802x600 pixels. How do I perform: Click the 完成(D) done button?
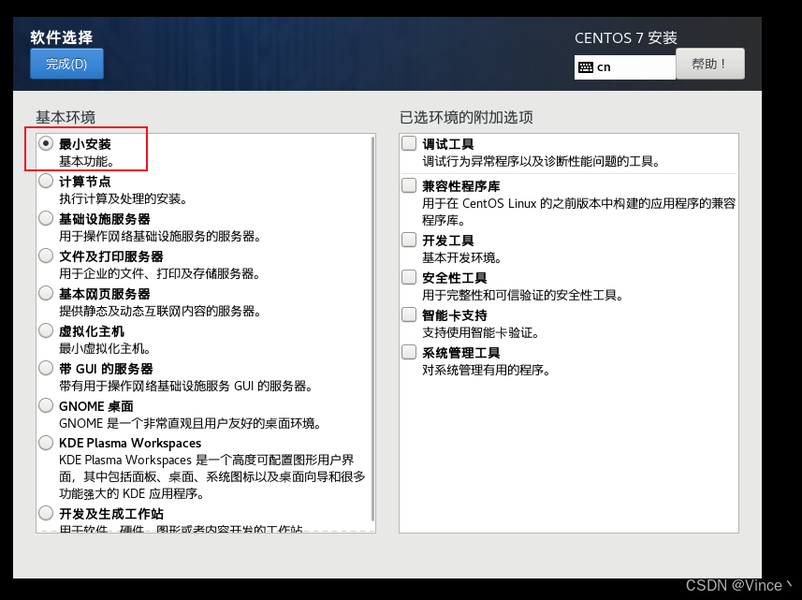pos(66,64)
